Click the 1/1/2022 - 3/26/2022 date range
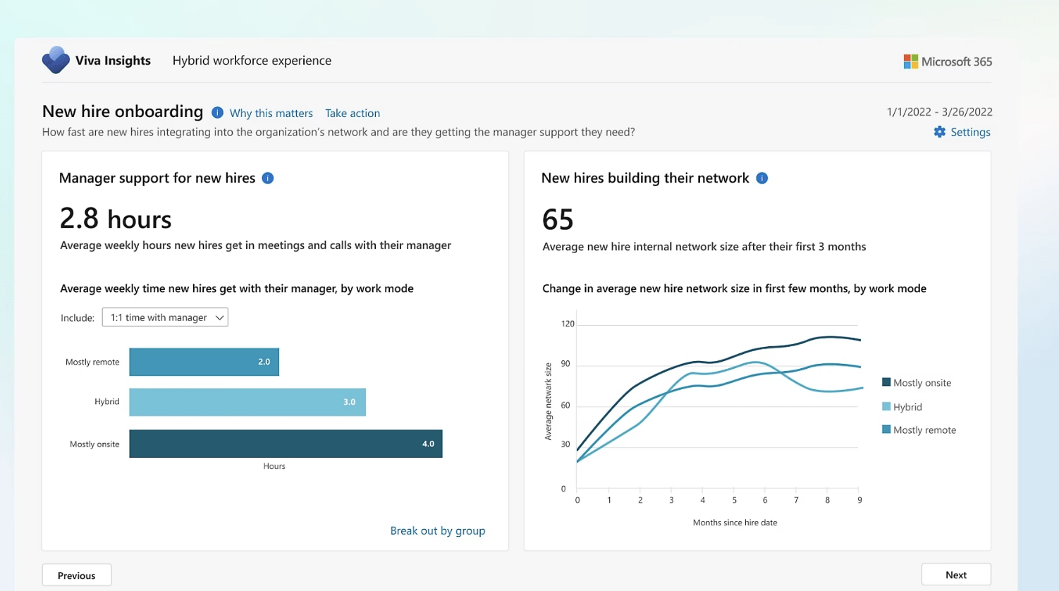This screenshot has width=1059, height=591. pyautogui.click(x=938, y=111)
